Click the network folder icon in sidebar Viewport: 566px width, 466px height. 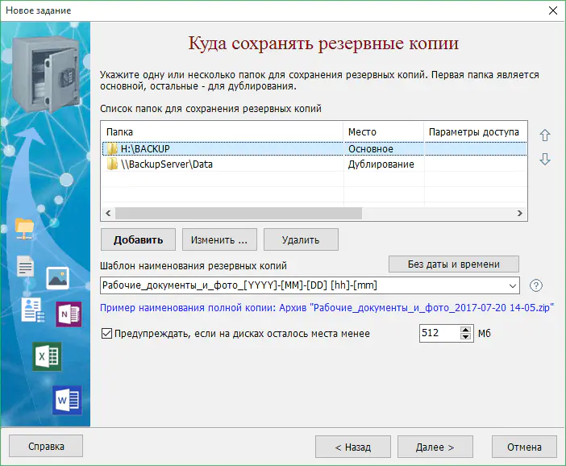point(26,229)
